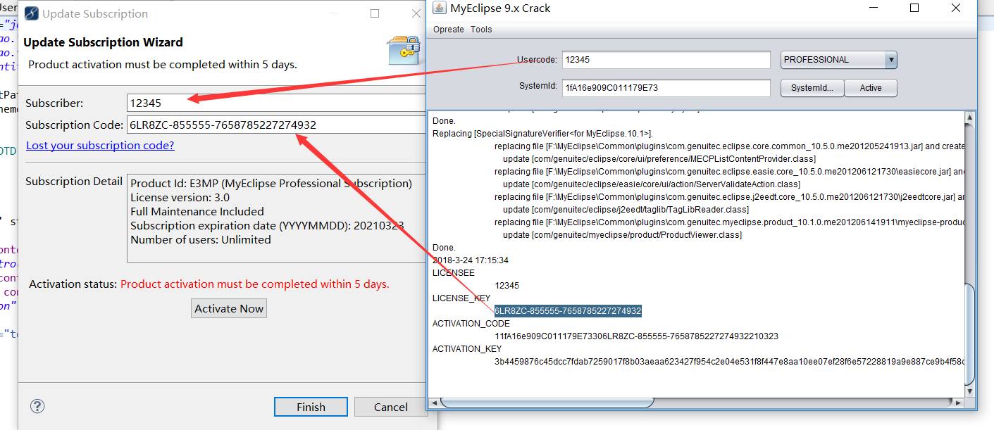Open the 'Lost your subscription code?' link
This screenshot has height=430, width=994.
100,145
